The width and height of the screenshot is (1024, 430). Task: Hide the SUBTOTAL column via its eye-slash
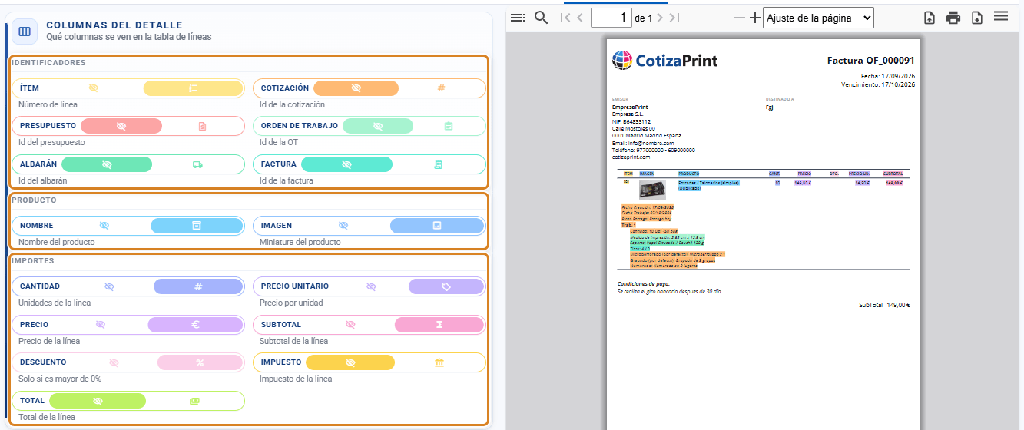click(350, 325)
